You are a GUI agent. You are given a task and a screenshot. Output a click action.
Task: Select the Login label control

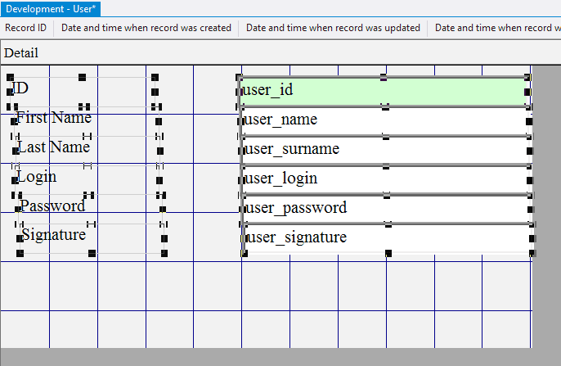coord(37,177)
